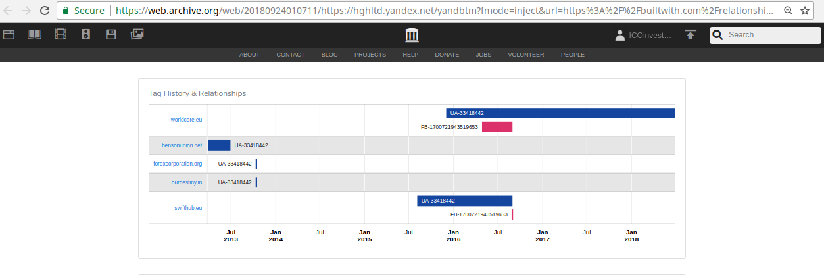Open ABOUT in the navigation bar
This screenshot has width=824, height=275.
click(x=249, y=55)
